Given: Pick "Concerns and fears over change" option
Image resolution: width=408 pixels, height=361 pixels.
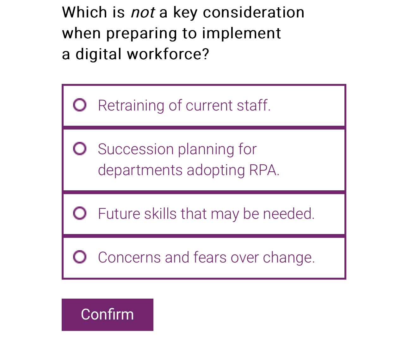Looking at the screenshot, I should (x=80, y=256).
